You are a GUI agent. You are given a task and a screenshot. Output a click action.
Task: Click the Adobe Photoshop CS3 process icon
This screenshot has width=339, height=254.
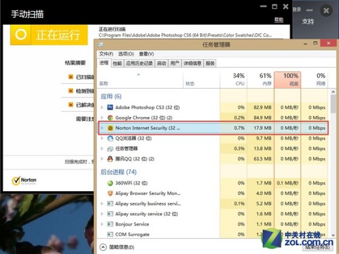(x=110, y=107)
